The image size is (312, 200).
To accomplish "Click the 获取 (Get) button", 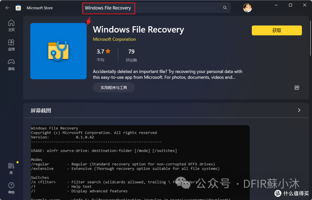I will point(277,30).
